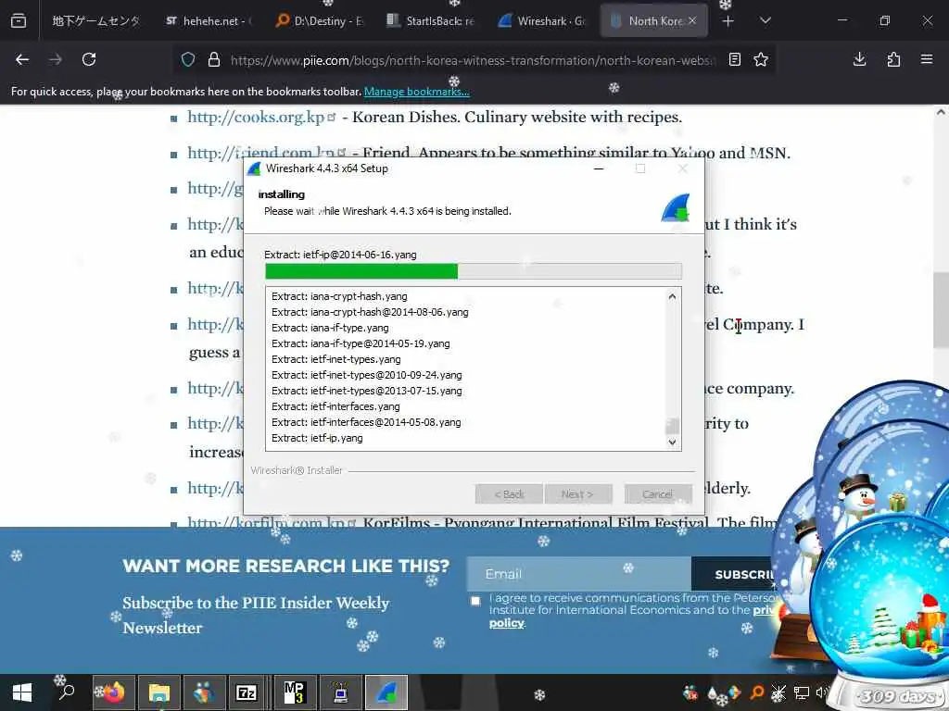
Task: Open the network computer taskbar app icon
Action: [340, 692]
